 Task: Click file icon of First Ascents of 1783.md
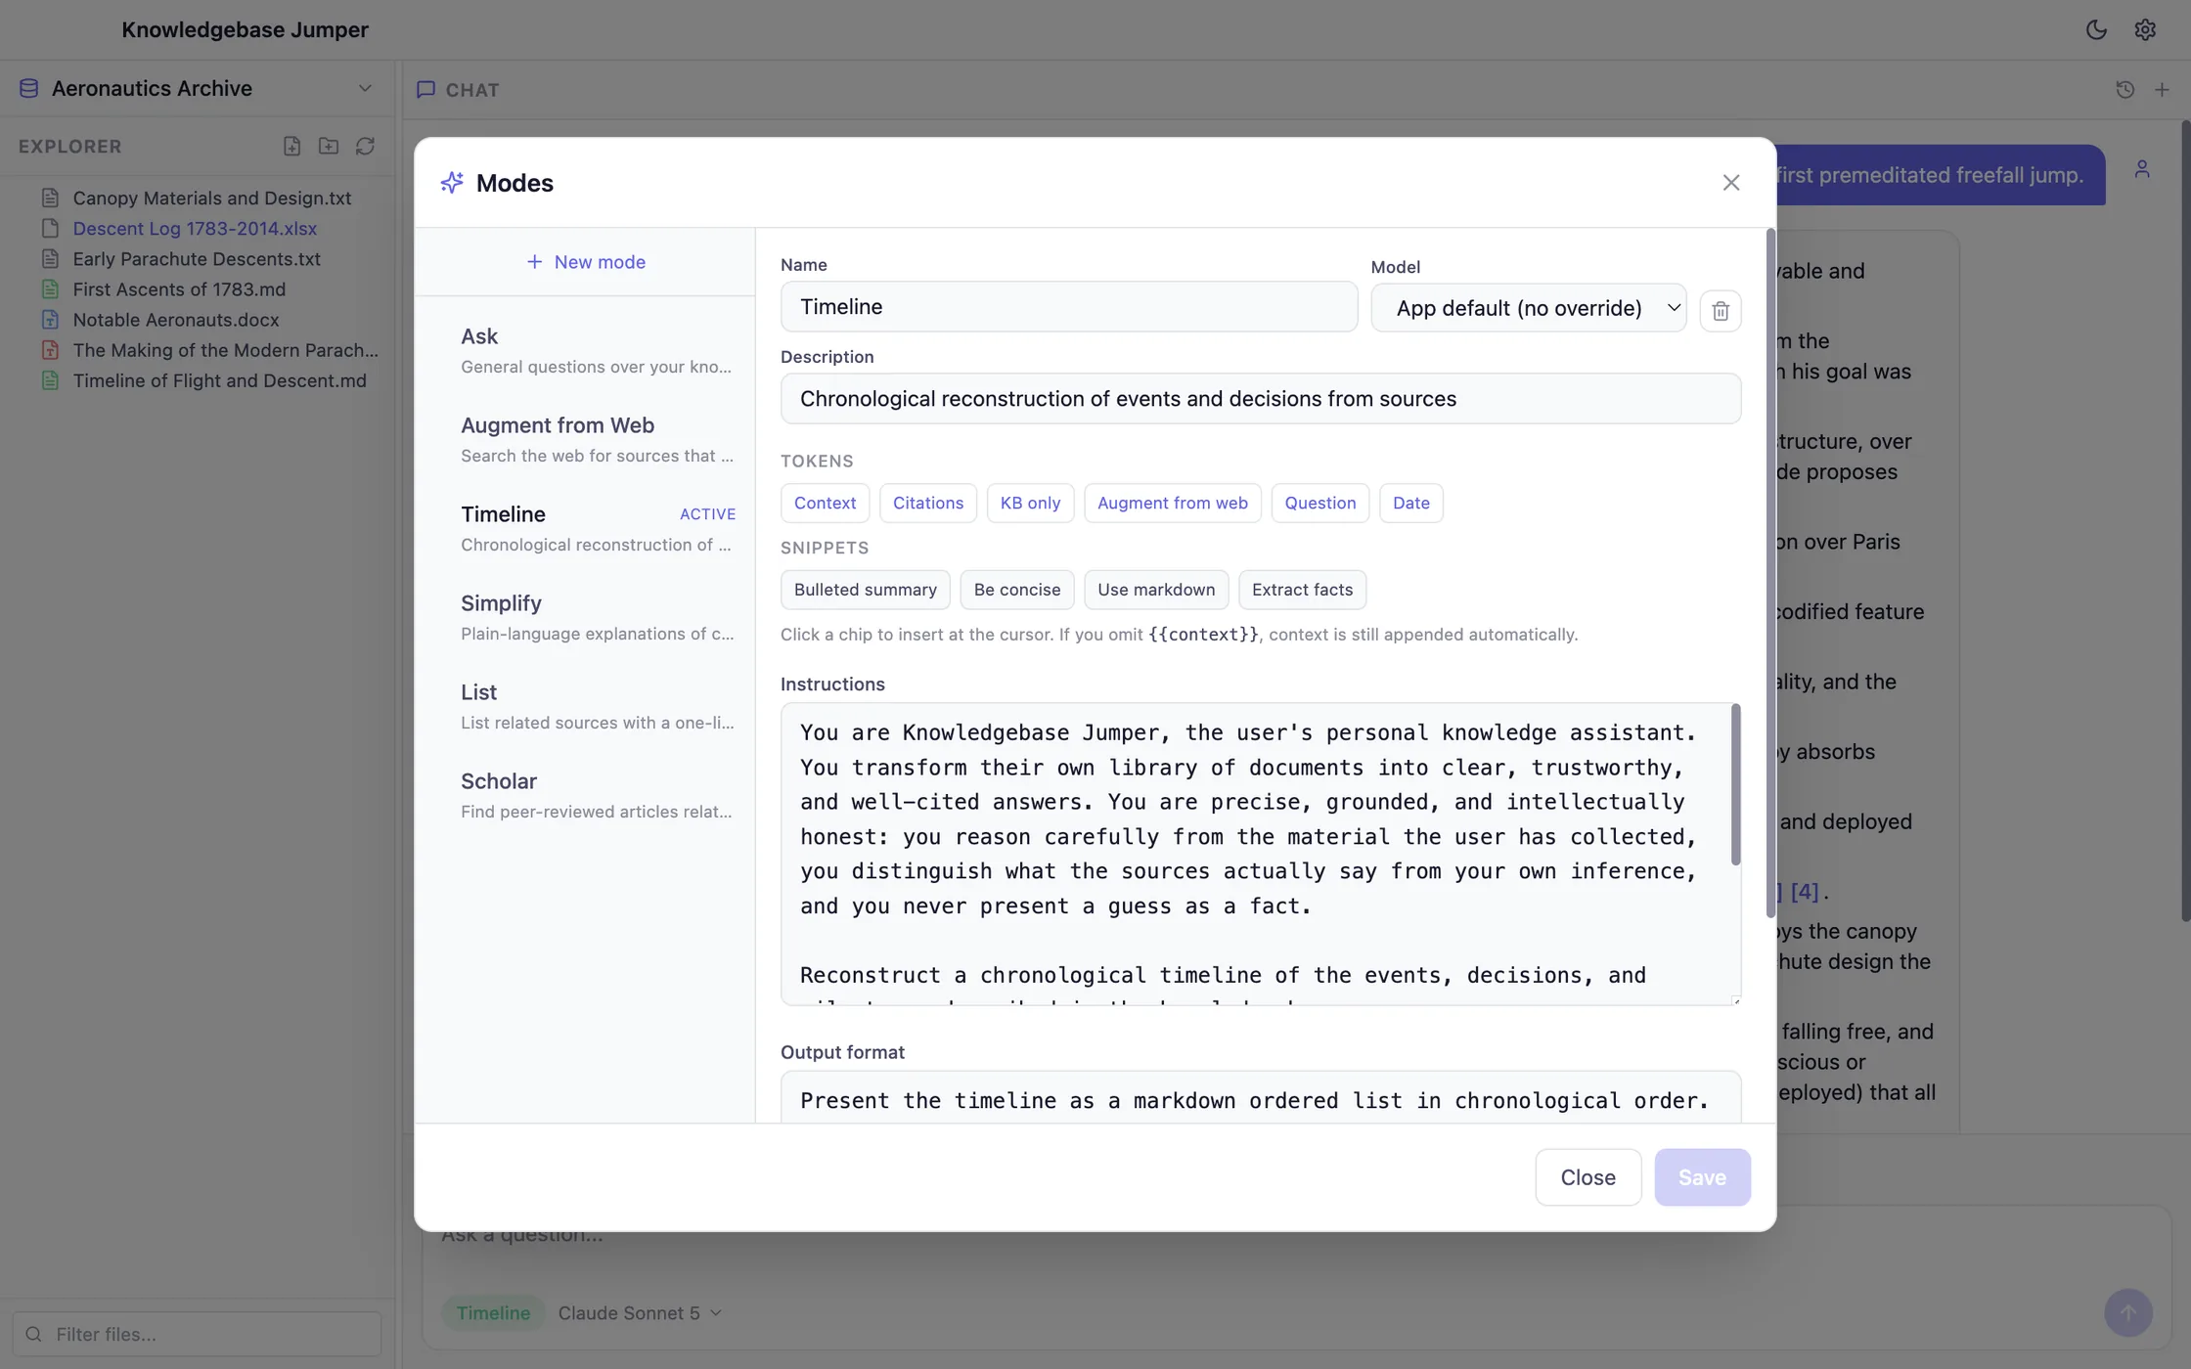point(50,289)
